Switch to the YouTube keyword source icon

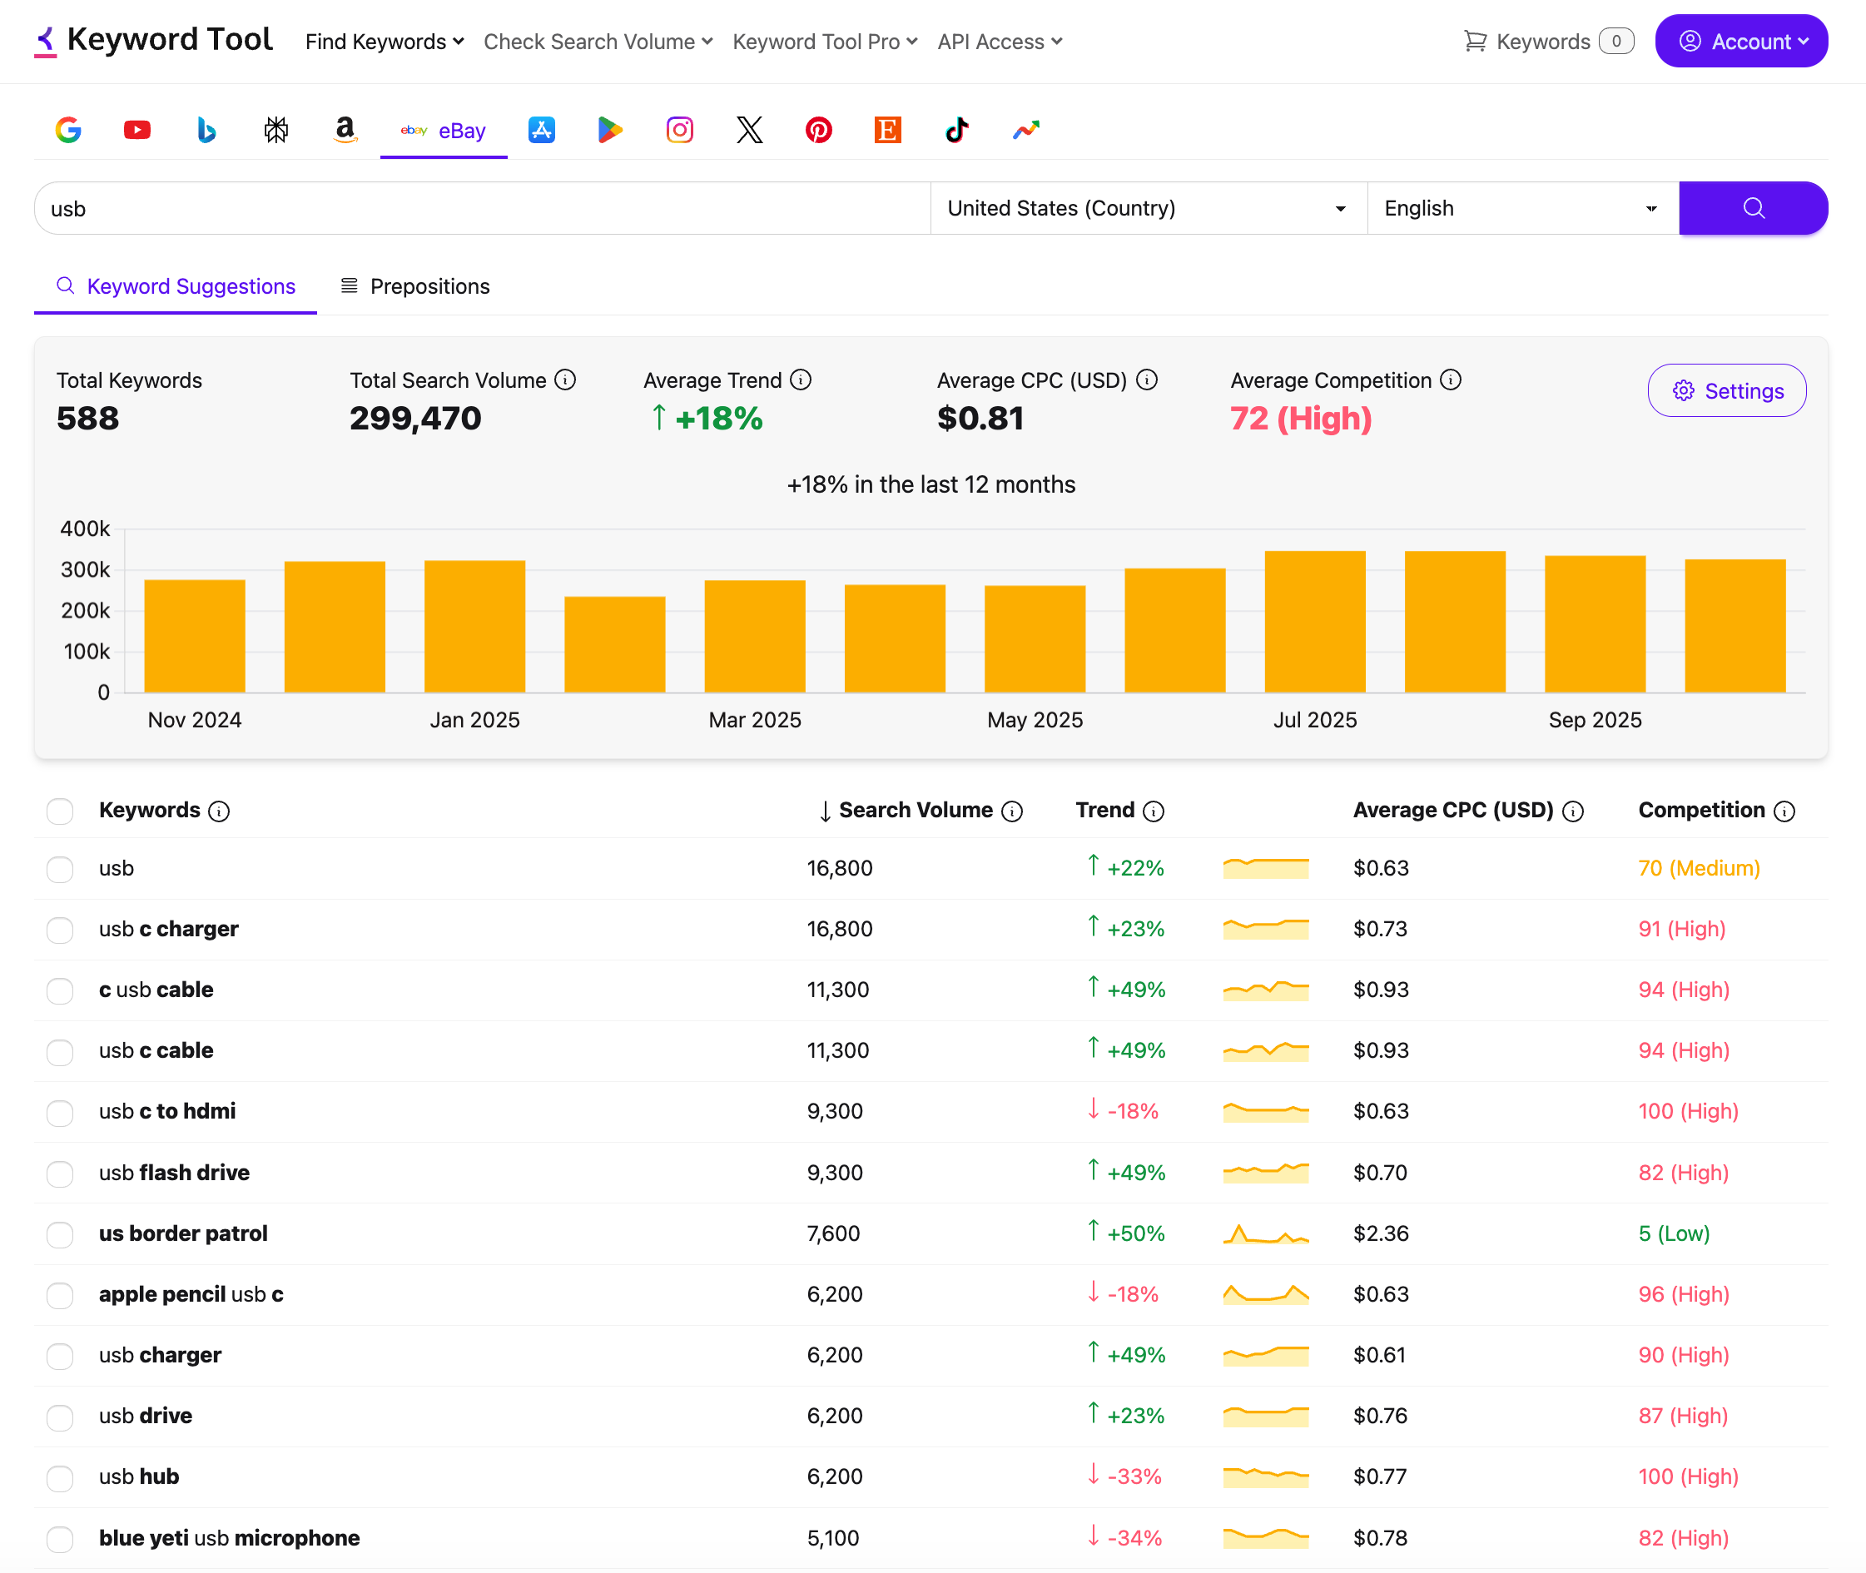(137, 130)
